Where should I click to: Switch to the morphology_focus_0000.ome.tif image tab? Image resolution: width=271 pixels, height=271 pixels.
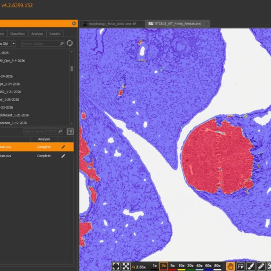[x=112, y=24]
